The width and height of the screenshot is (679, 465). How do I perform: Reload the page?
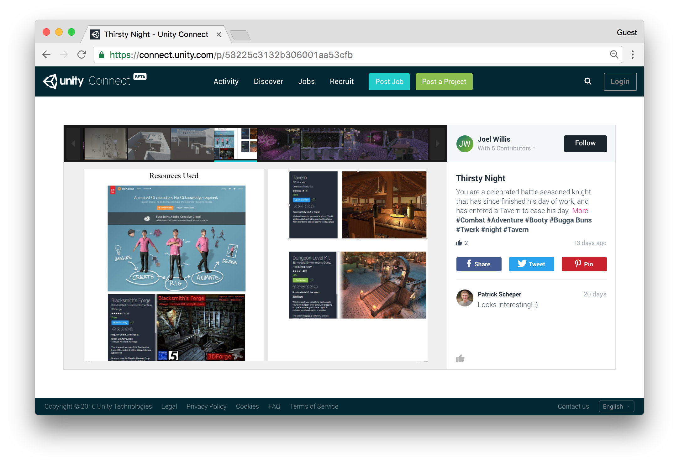82,55
